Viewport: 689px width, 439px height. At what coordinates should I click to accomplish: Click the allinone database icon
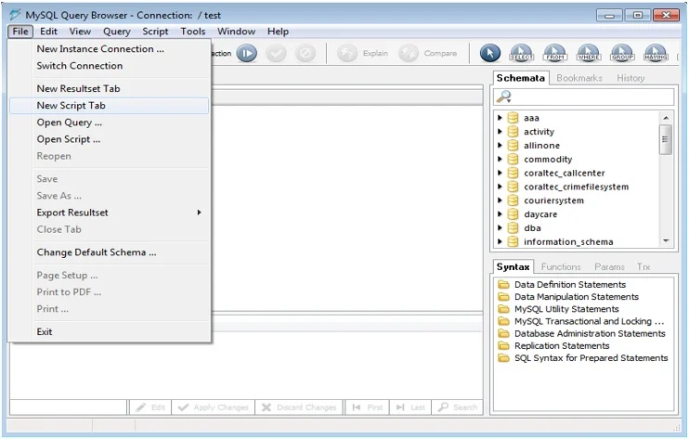click(513, 146)
